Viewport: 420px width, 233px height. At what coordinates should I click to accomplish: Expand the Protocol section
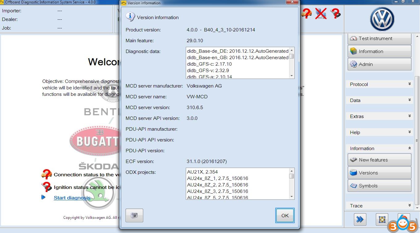tap(380, 84)
